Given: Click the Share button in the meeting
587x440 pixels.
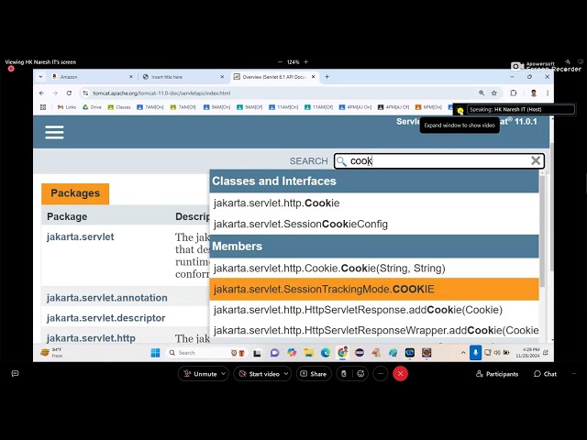Looking at the screenshot, I should pos(314,373).
